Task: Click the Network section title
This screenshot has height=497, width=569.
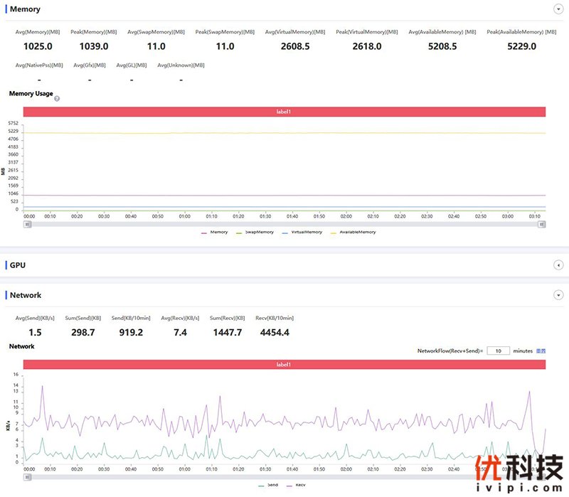Action: (26, 295)
